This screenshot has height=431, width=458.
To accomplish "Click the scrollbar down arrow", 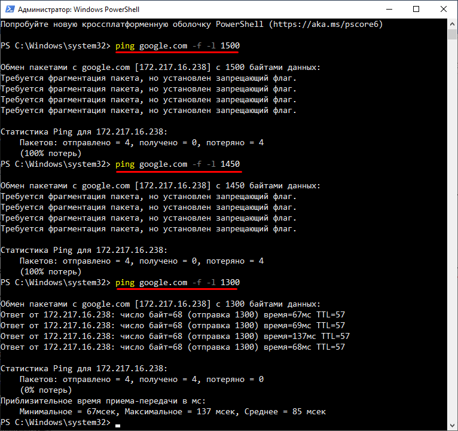I will (x=453, y=425).
